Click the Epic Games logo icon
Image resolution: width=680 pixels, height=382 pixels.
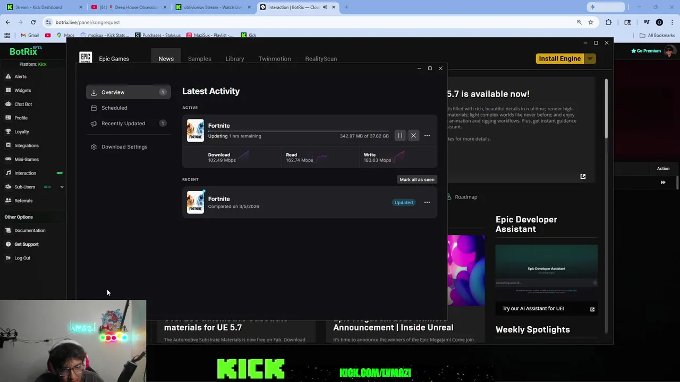[86, 58]
